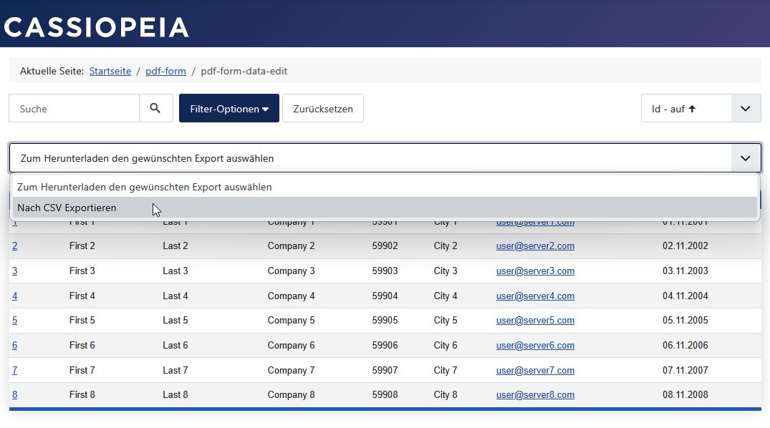Email user@server3.com

[x=535, y=271]
